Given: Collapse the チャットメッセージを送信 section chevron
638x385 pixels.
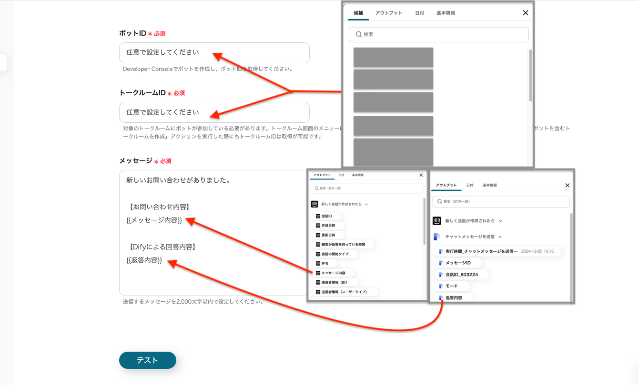Looking at the screenshot, I should (x=500, y=237).
